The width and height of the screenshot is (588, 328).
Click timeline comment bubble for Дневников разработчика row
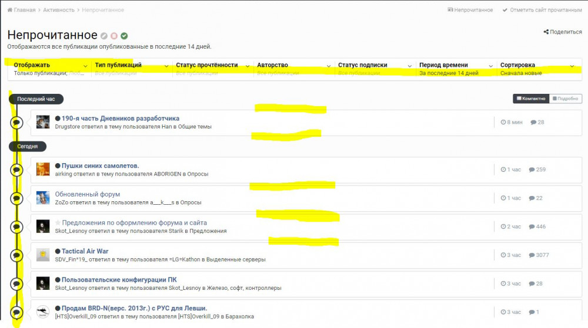click(16, 122)
